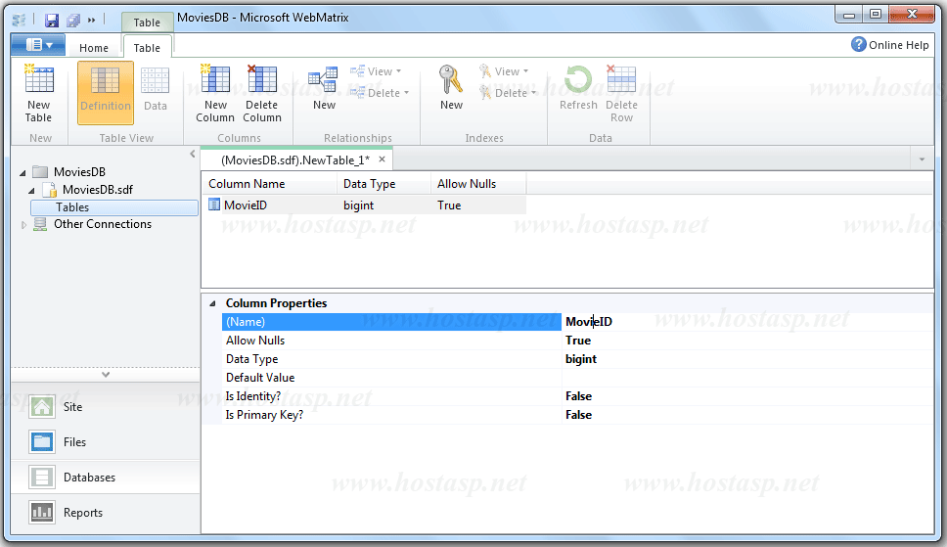
Task: Open the Online Help
Action: 889,45
